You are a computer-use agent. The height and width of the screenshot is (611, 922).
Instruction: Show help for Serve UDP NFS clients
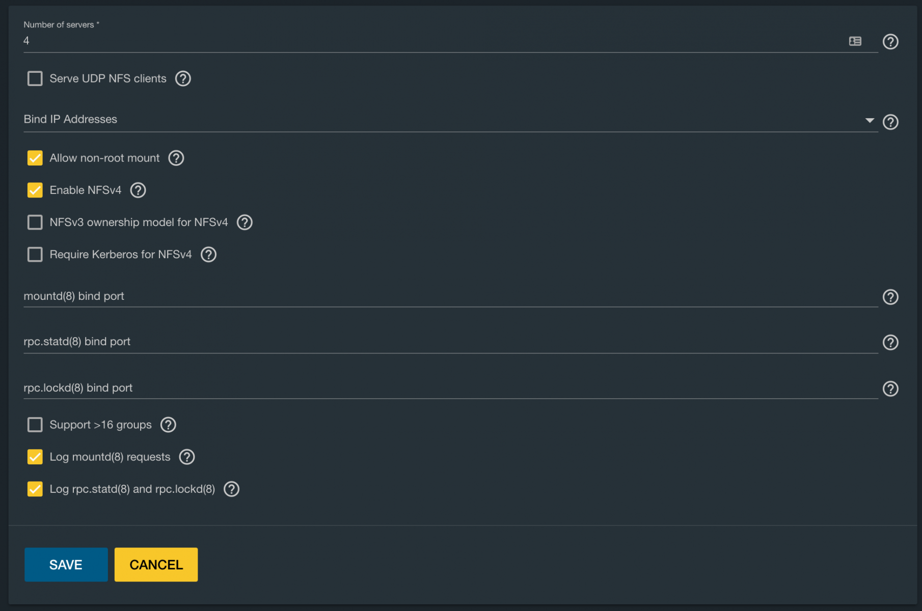click(183, 78)
